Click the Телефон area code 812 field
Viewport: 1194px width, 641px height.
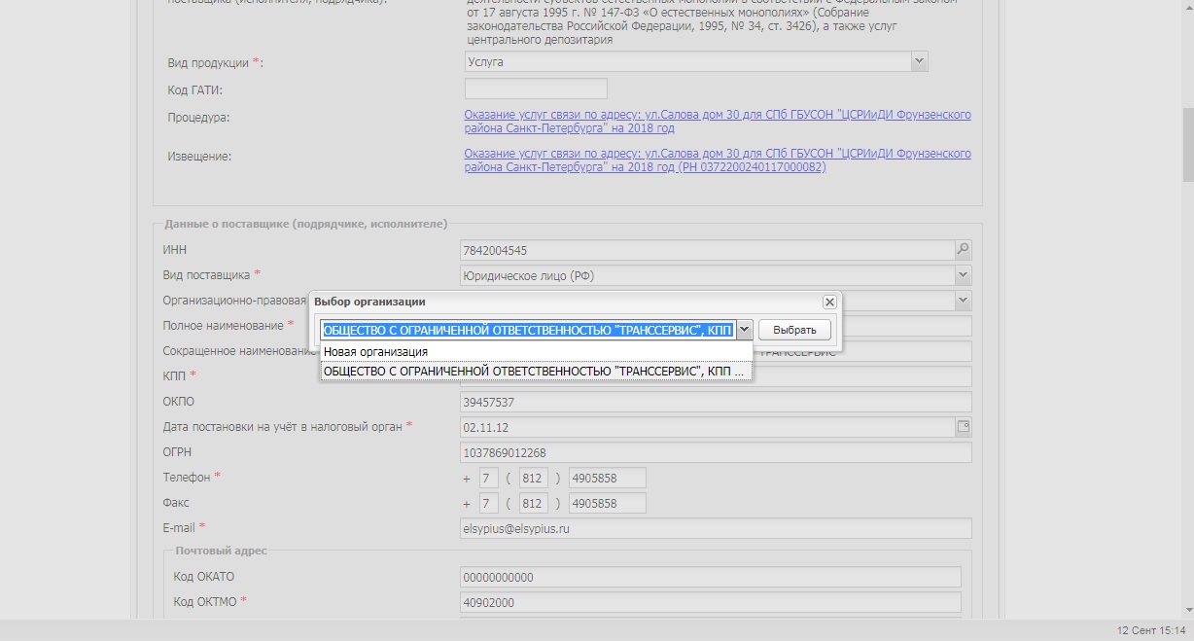click(x=532, y=478)
